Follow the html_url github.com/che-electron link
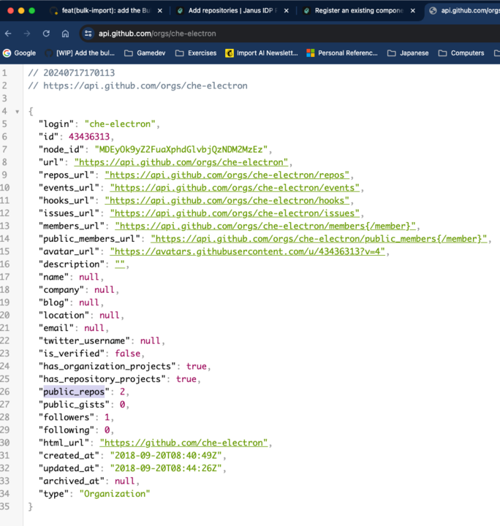This screenshot has height=526, width=500. pyautogui.click(x=185, y=443)
